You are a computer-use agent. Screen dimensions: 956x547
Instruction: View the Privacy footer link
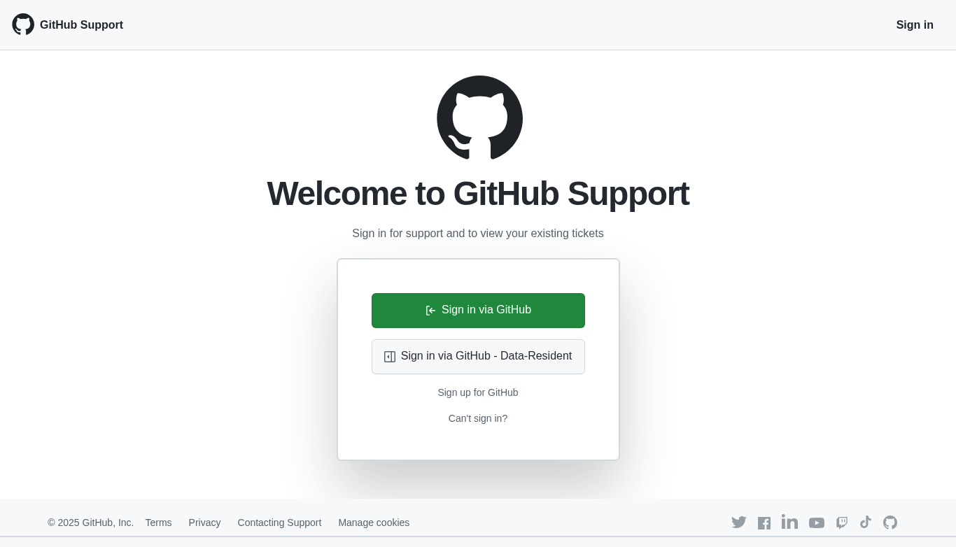pos(204,523)
